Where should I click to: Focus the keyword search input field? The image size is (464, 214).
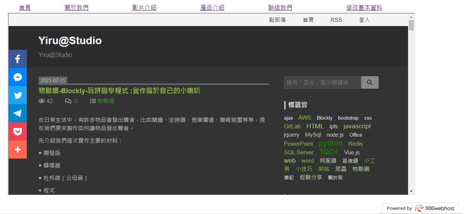tap(323, 82)
